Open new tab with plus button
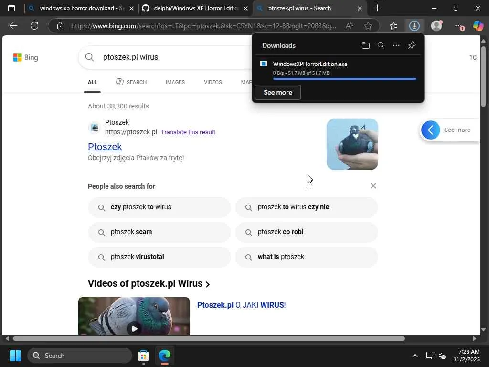489x367 pixels. point(377,8)
